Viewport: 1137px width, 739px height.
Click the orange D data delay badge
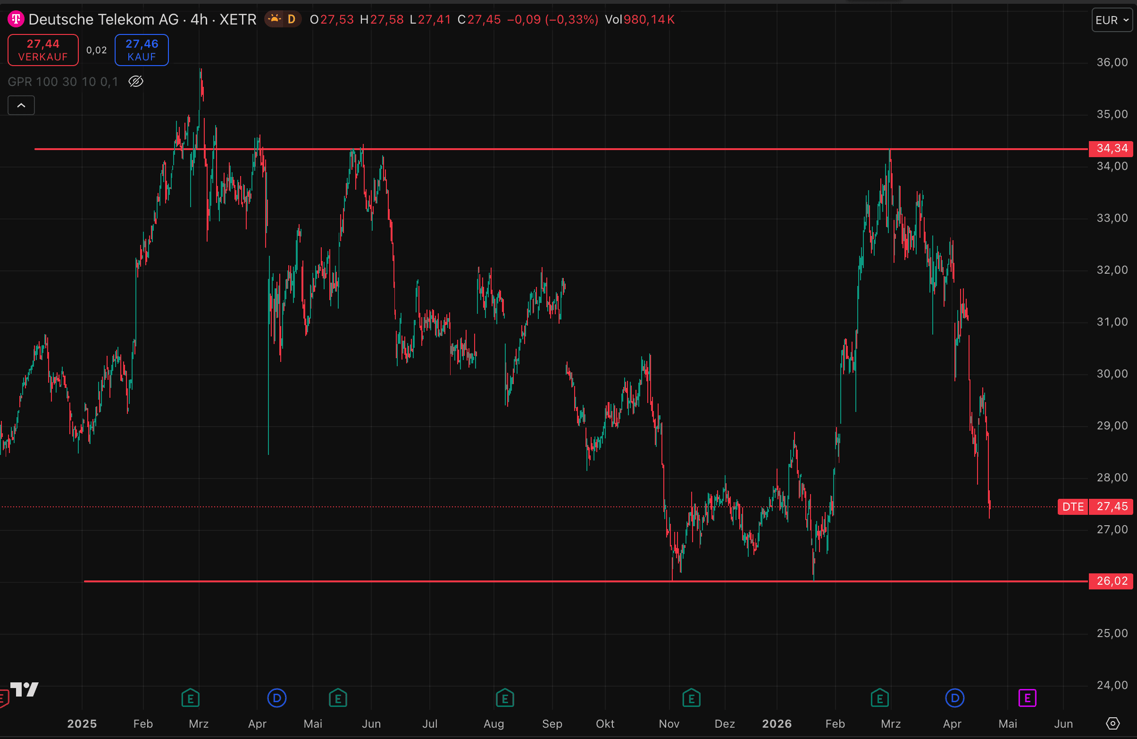tap(292, 19)
